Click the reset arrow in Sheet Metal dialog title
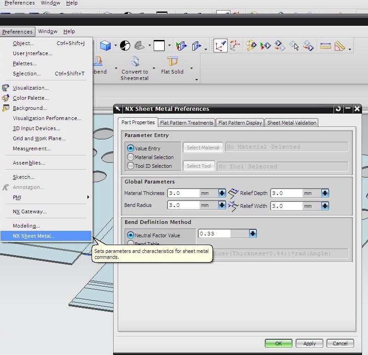The width and height of the screenshot is (368, 355). point(338,109)
